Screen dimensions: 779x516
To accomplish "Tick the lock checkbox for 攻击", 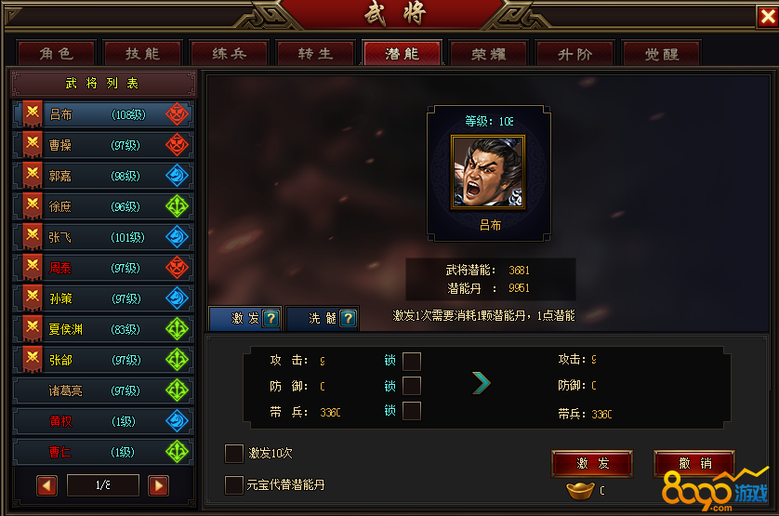I will point(412,362).
